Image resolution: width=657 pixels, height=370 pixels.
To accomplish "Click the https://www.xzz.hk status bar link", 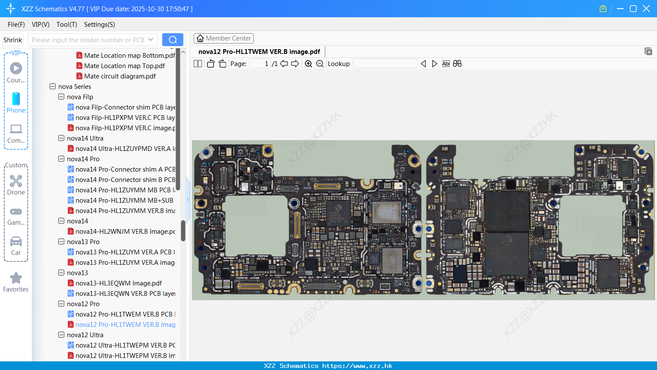I will click(x=357, y=366).
